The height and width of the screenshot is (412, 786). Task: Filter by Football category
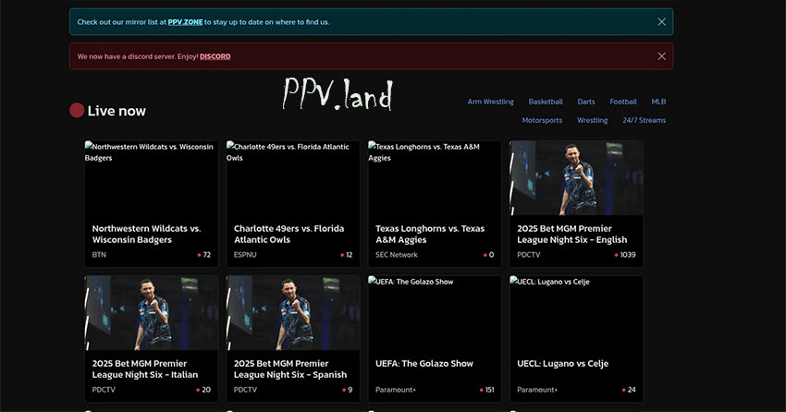(623, 102)
